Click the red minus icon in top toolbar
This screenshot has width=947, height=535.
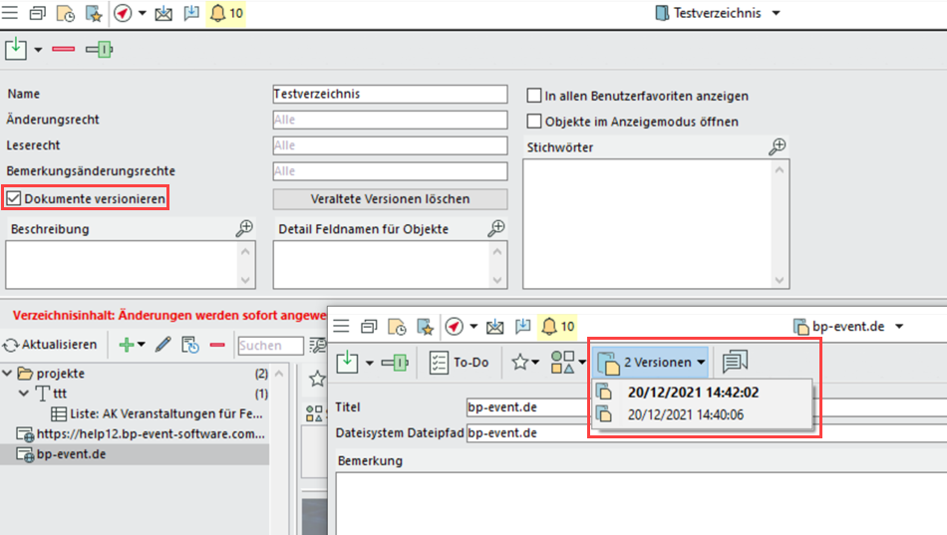point(64,49)
